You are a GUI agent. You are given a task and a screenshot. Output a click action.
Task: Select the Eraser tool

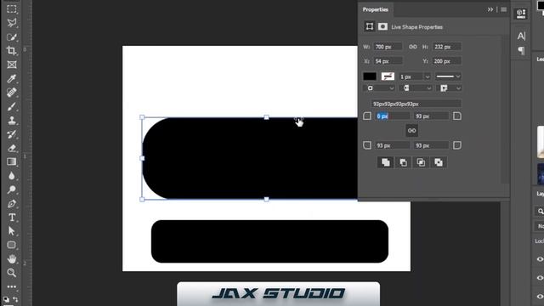(11, 148)
